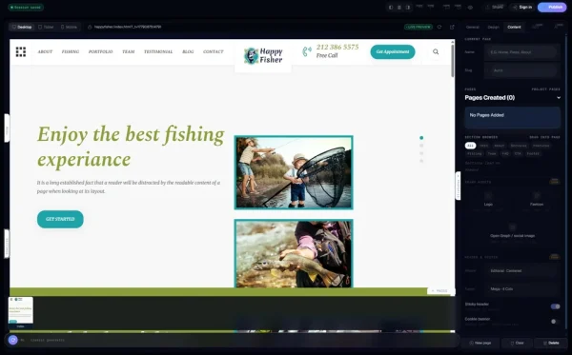The height and width of the screenshot is (355, 572).
Task: Open the TEAM menu item
Action: (129, 51)
